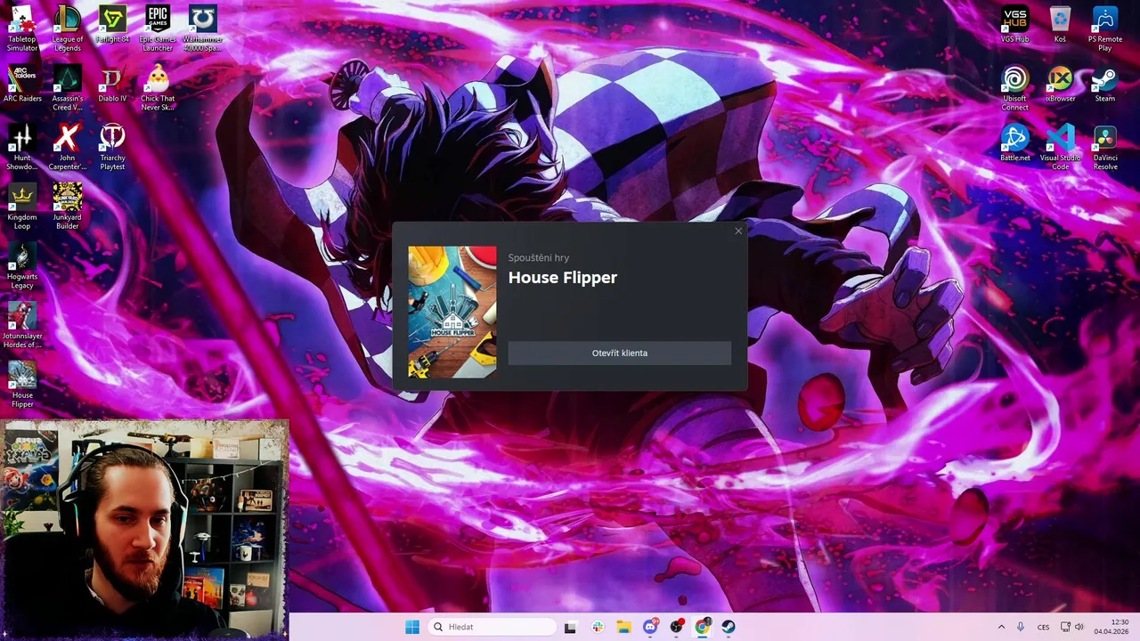
Task: Select the VGS Hub desktop icon
Action: (x=1014, y=25)
